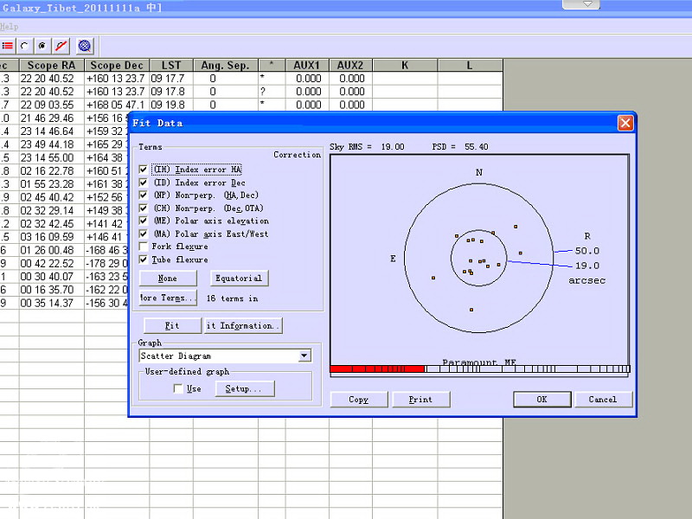This screenshot has height=519, width=692.
Task: Click the hollow circle toolbar icon
Action: click(x=24, y=45)
